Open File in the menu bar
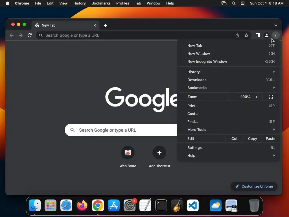 (x=38, y=3)
